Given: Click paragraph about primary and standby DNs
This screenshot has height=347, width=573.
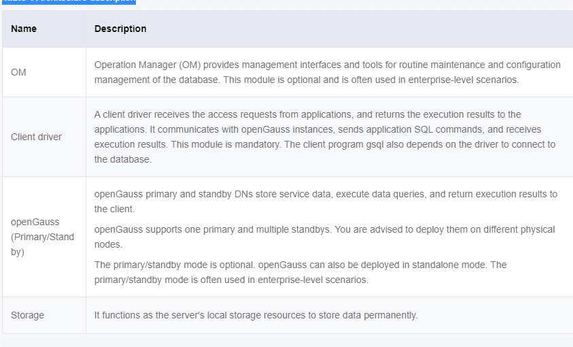Looking at the screenshot, I should point(326,201).
